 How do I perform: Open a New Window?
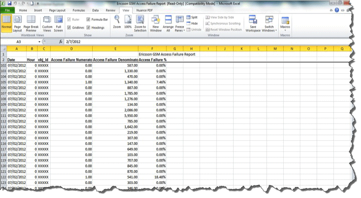pos(155,24)
